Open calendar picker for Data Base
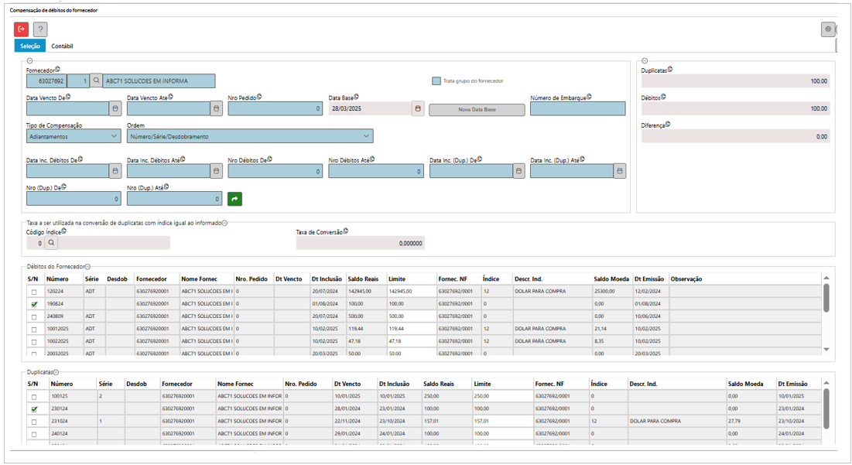The height and width of the screenshot is (465, 852). [x=418, y=109]
